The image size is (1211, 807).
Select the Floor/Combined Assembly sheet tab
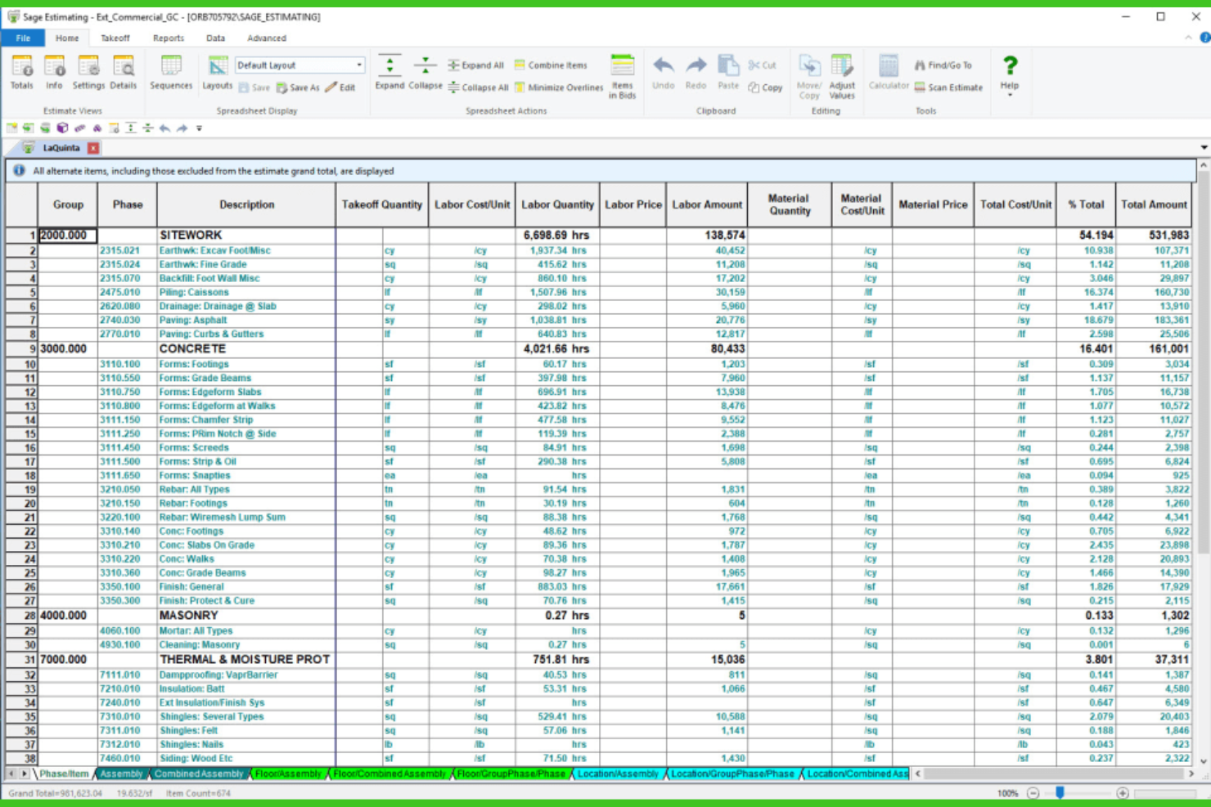(390, 773)
